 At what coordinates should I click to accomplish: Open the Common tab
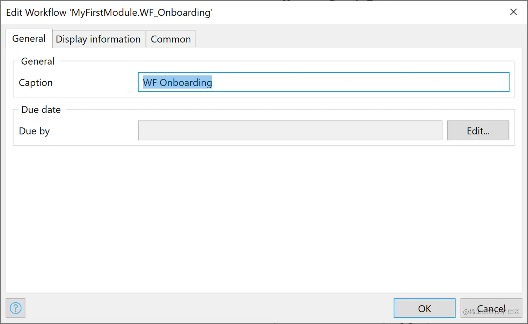(171, 39)
